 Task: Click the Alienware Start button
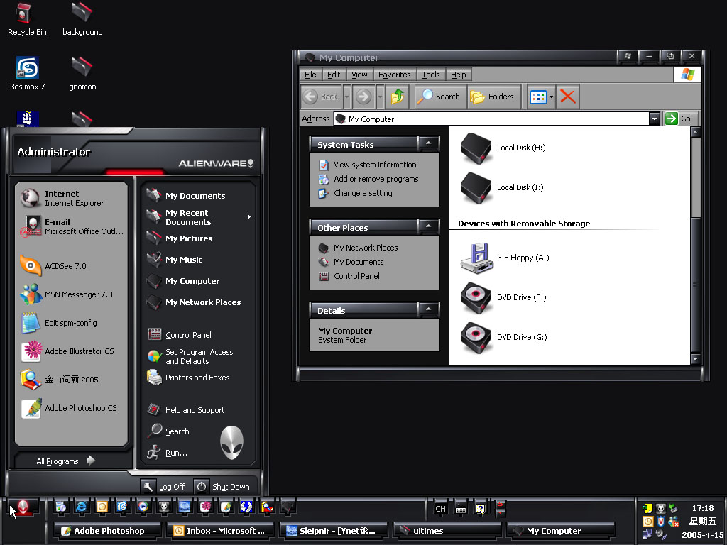click(22, 508)
